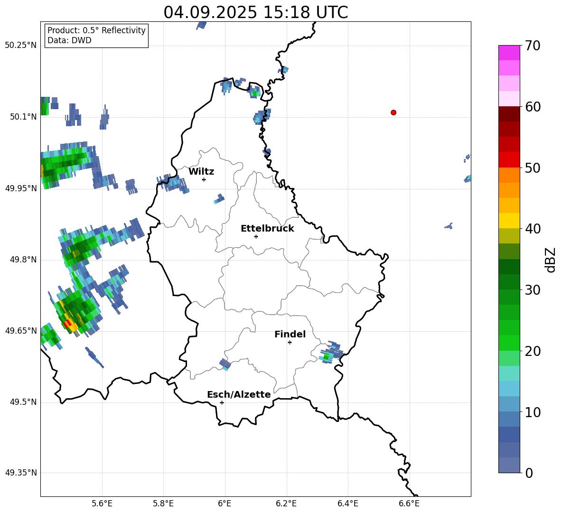The height and width of the screenshot is (513, 562).
Task: Click the magenta top colorbar segment
Action: click(x=509, y=53)
